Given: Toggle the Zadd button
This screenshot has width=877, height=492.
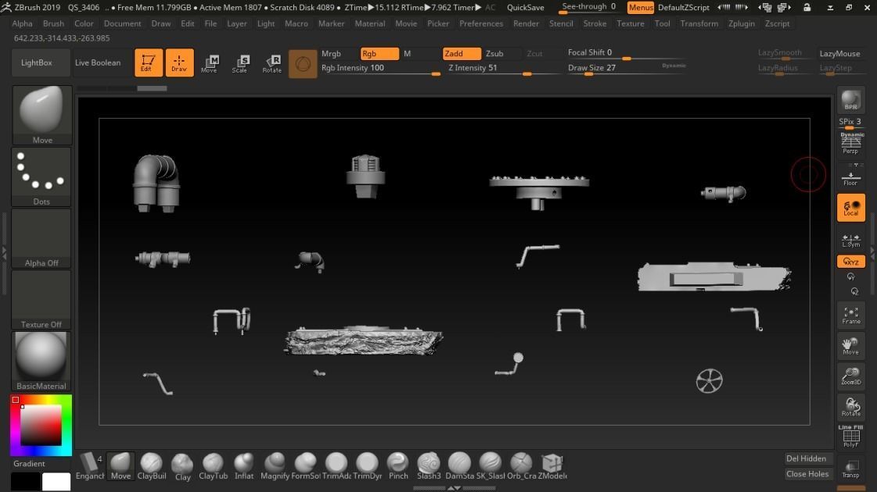Looking at the screenshot, I should pos(462,54).
